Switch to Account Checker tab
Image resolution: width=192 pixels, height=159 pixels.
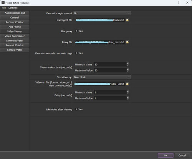15,45
